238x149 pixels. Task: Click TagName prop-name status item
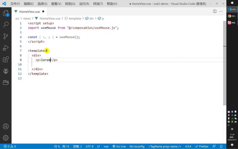165,146
